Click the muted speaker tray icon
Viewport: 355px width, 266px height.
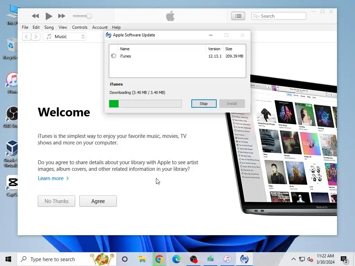(310, 259)
